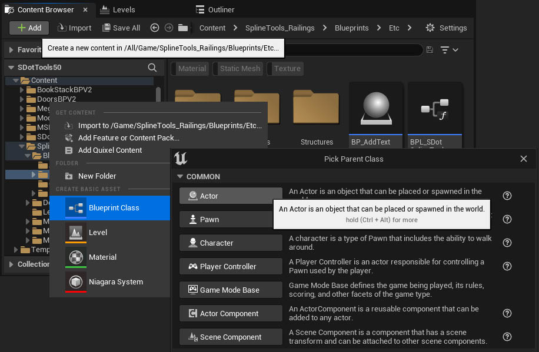
Task: Choose Add Feature or Content Pack
Action: click(x=122, y=138)
